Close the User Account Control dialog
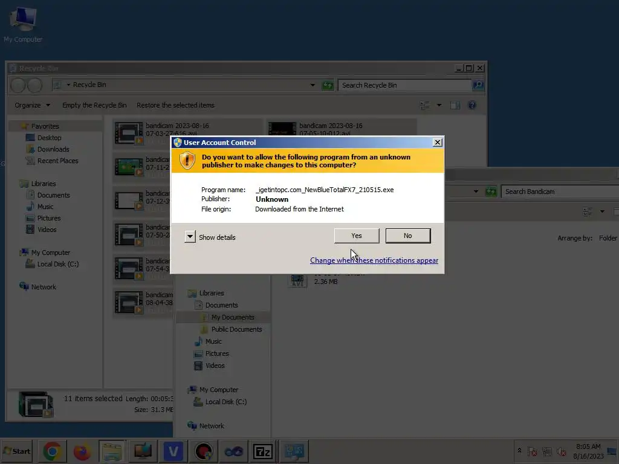 (438, 143)
